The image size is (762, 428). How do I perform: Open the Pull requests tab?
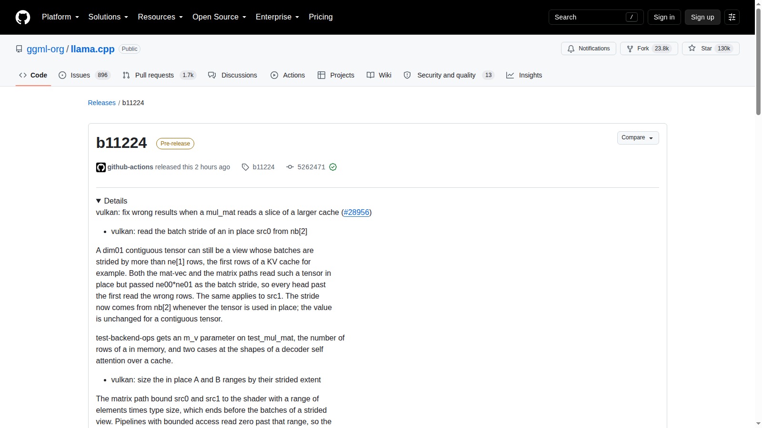click(160, 75)
